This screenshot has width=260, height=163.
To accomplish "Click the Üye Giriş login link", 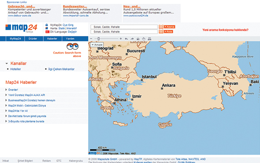I will point(68,25).
